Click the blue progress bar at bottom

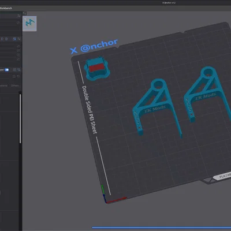point(161,228)
